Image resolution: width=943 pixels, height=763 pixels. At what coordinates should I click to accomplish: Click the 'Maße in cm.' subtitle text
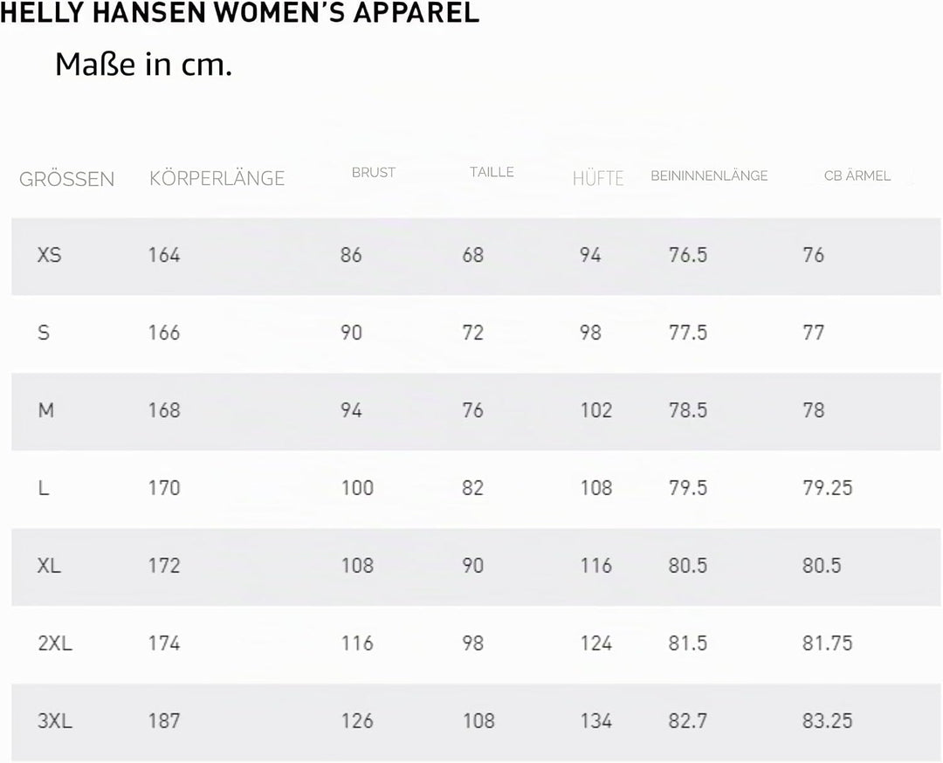pyautogui.click(x=143, y=65)
